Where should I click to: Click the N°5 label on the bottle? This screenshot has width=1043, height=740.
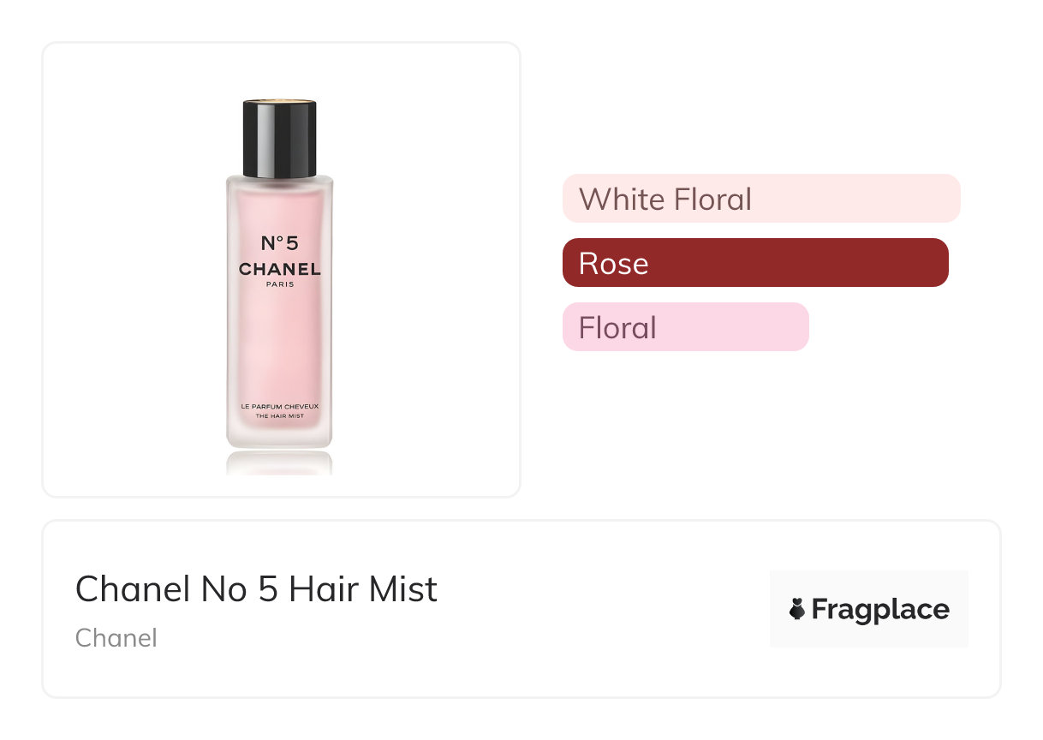pyautogui.click(x=280, y=243)
